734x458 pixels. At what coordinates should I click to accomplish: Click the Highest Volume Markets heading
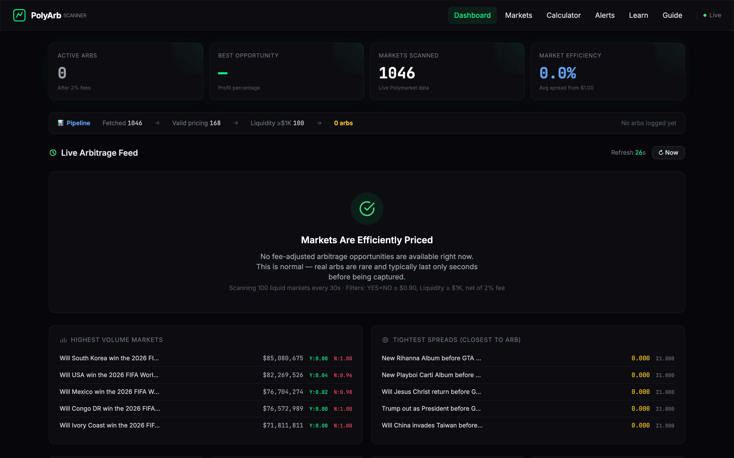tap(117, 340)
